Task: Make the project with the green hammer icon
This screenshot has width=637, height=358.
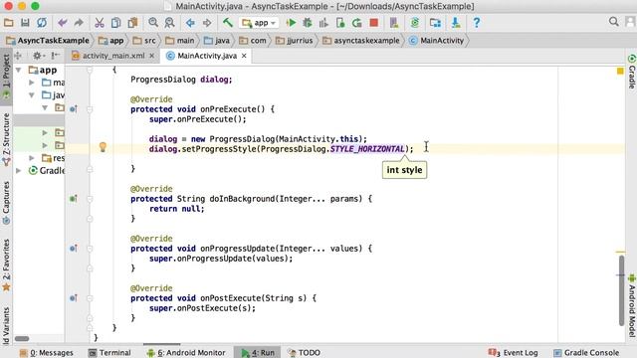Action: tap(228, 22)
